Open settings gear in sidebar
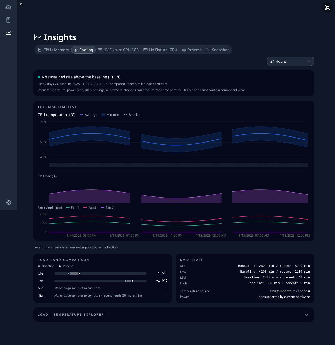Screen dimensions: 335x345 point(8,202)
